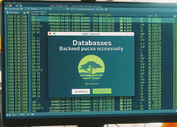Click the orange dot in the dialog title bar

coord(50,34)
